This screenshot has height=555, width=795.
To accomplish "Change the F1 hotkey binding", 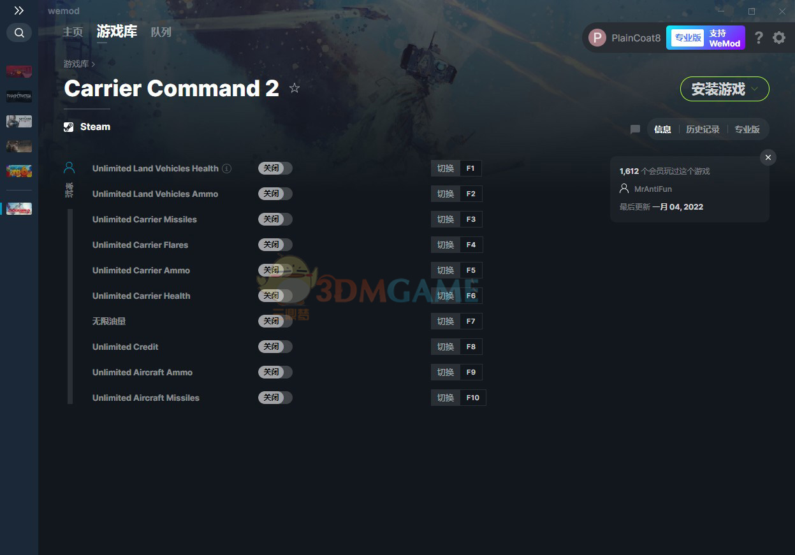I will 470,168.
